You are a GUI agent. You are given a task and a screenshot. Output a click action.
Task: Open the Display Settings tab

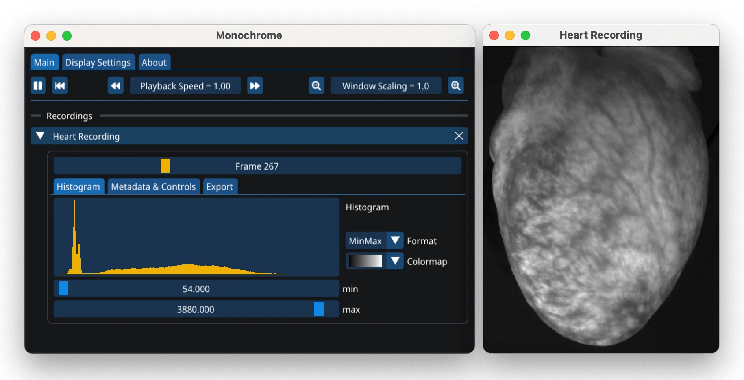click(98, 62)
